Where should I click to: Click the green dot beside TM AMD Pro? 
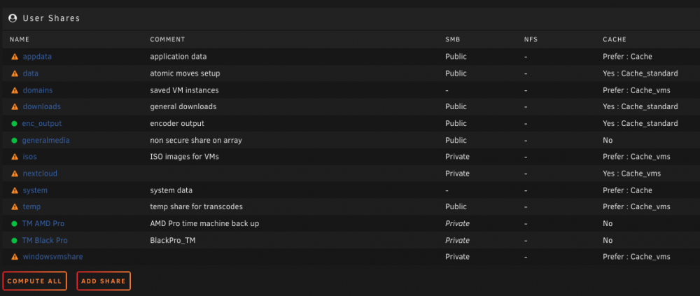pos(14,224)
